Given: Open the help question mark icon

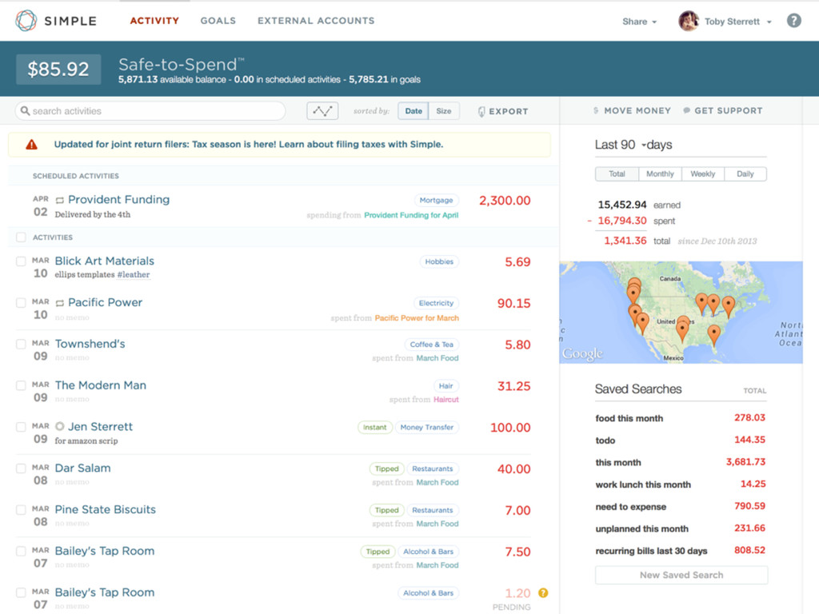Looking at the screenshot, I should pos(794,21).
